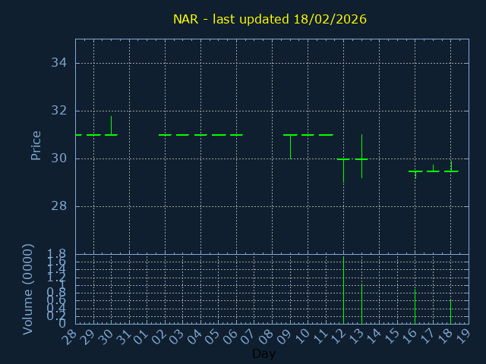Click the day 05 price bar

219,135
